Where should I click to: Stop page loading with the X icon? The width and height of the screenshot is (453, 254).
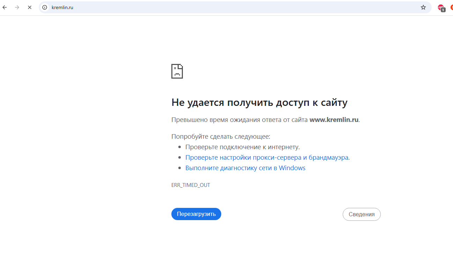click(30, 7)
